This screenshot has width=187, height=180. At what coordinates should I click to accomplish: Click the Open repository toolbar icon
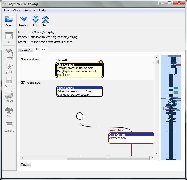point(9,19)
